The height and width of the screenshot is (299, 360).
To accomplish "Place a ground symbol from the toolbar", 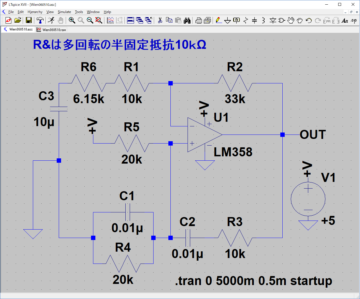I will (x=228, y=20).
